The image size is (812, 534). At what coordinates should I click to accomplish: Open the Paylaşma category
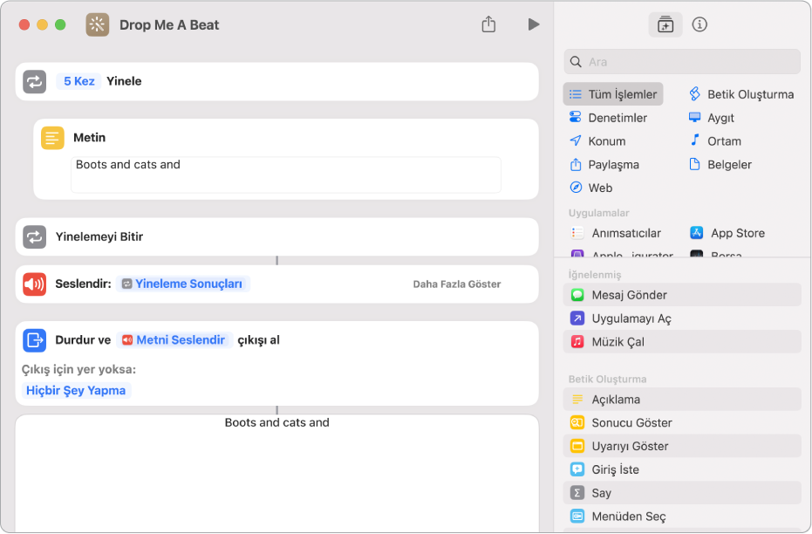[x=604, y=165]
